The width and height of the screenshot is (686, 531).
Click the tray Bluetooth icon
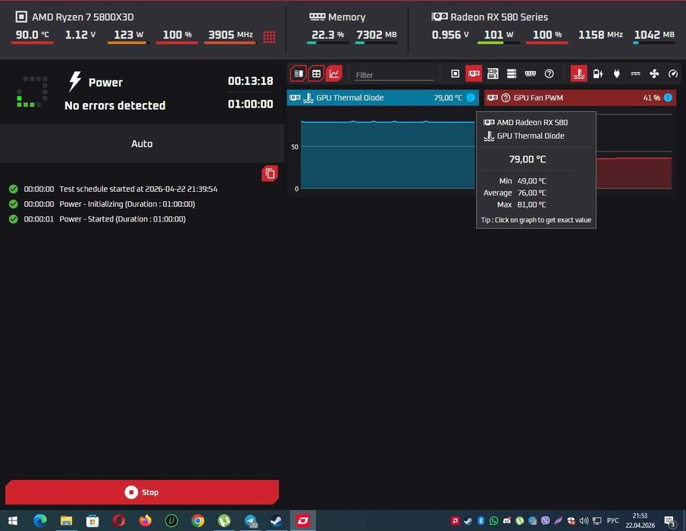(x=481, y=520)
